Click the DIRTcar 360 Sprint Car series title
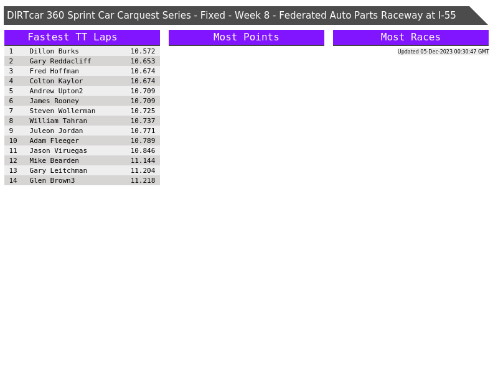The height and width of the screenshot is (373, 498). pyautogui.click(x=232, y=16)
